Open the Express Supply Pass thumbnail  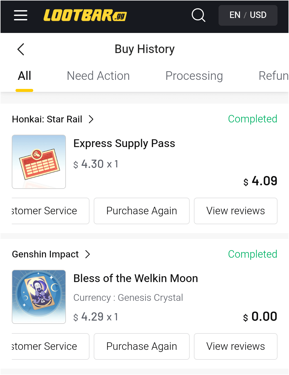coord(39,162)
